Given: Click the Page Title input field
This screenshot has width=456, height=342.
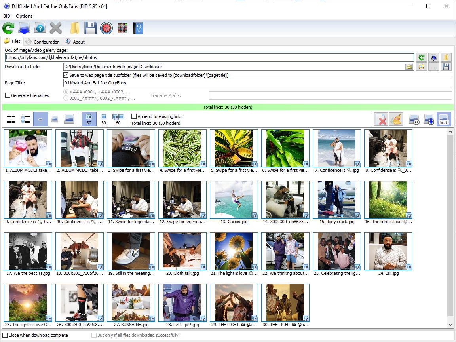Looking at the screenshot, I should pos(258,83).
